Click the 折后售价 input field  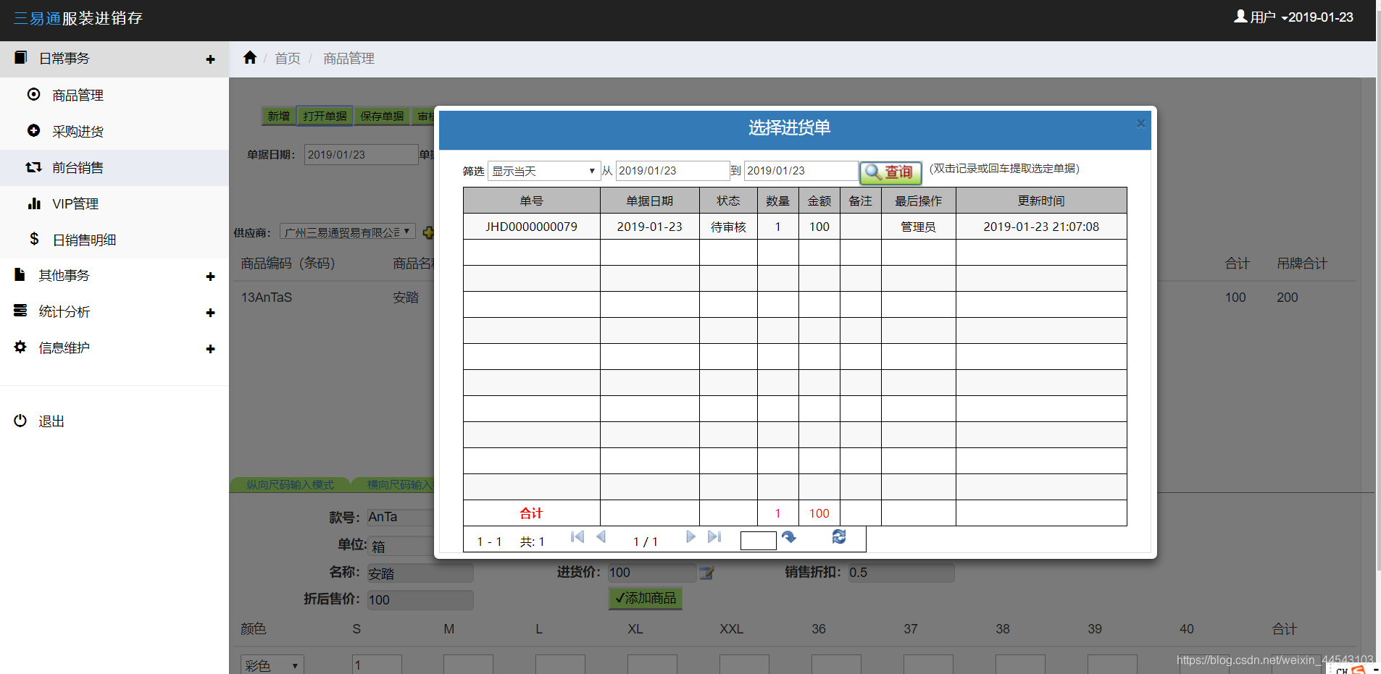tap(420, 599)
